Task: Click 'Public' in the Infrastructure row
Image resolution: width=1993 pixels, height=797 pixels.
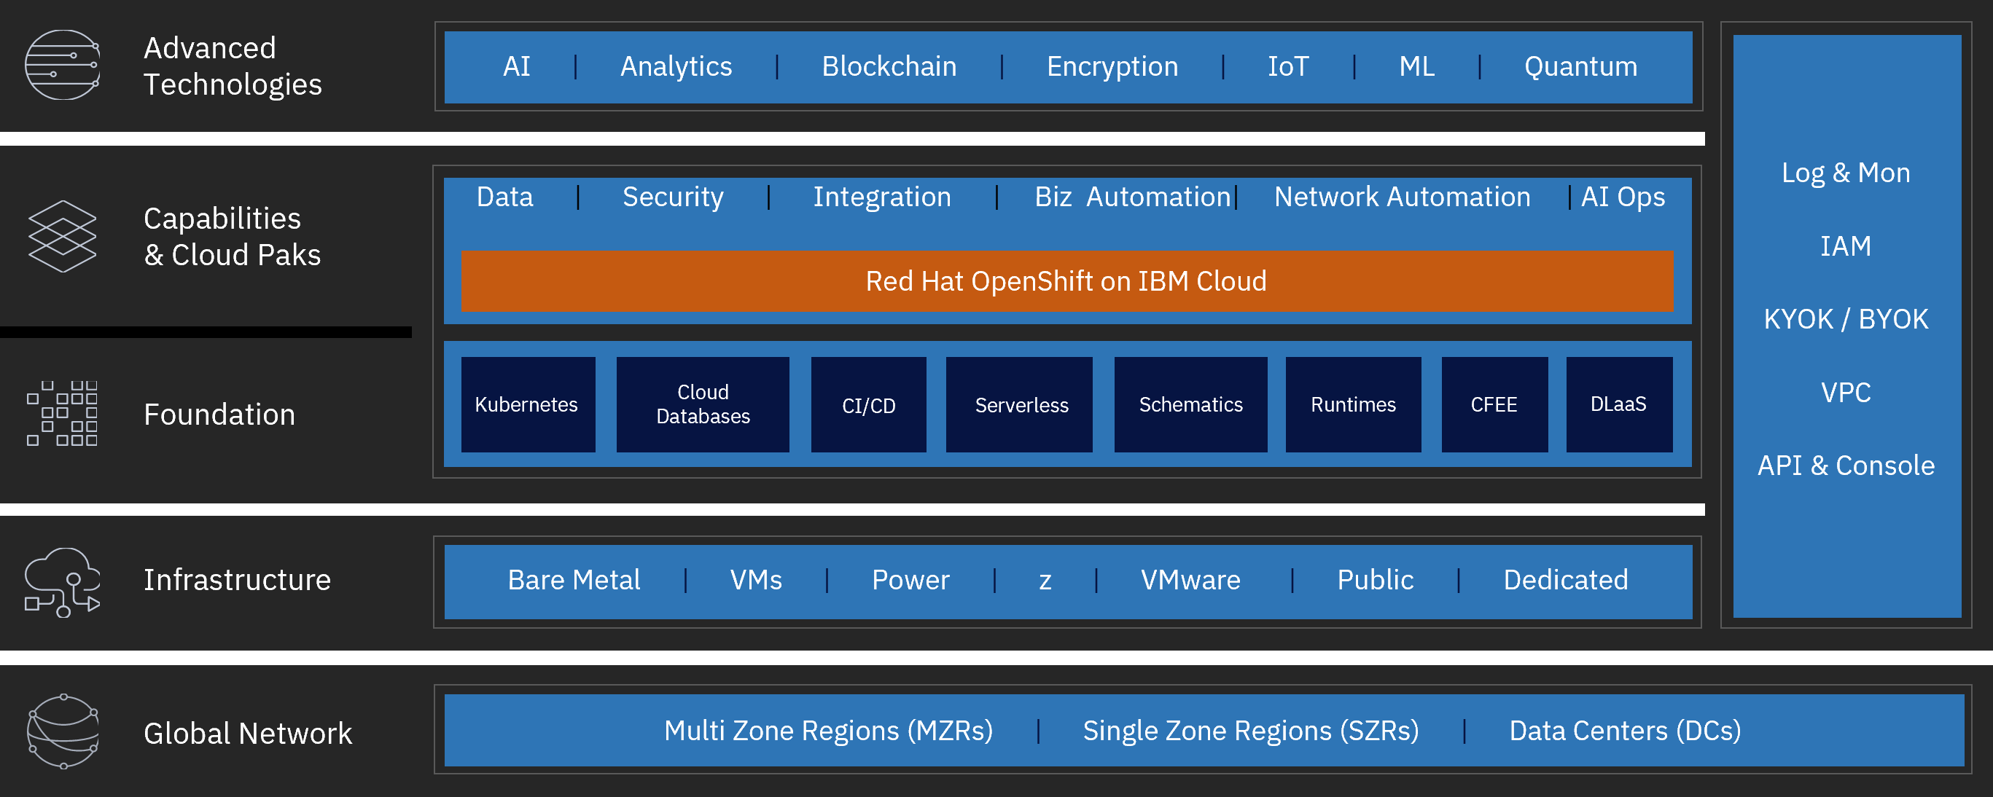Action: click(1376, 581)
